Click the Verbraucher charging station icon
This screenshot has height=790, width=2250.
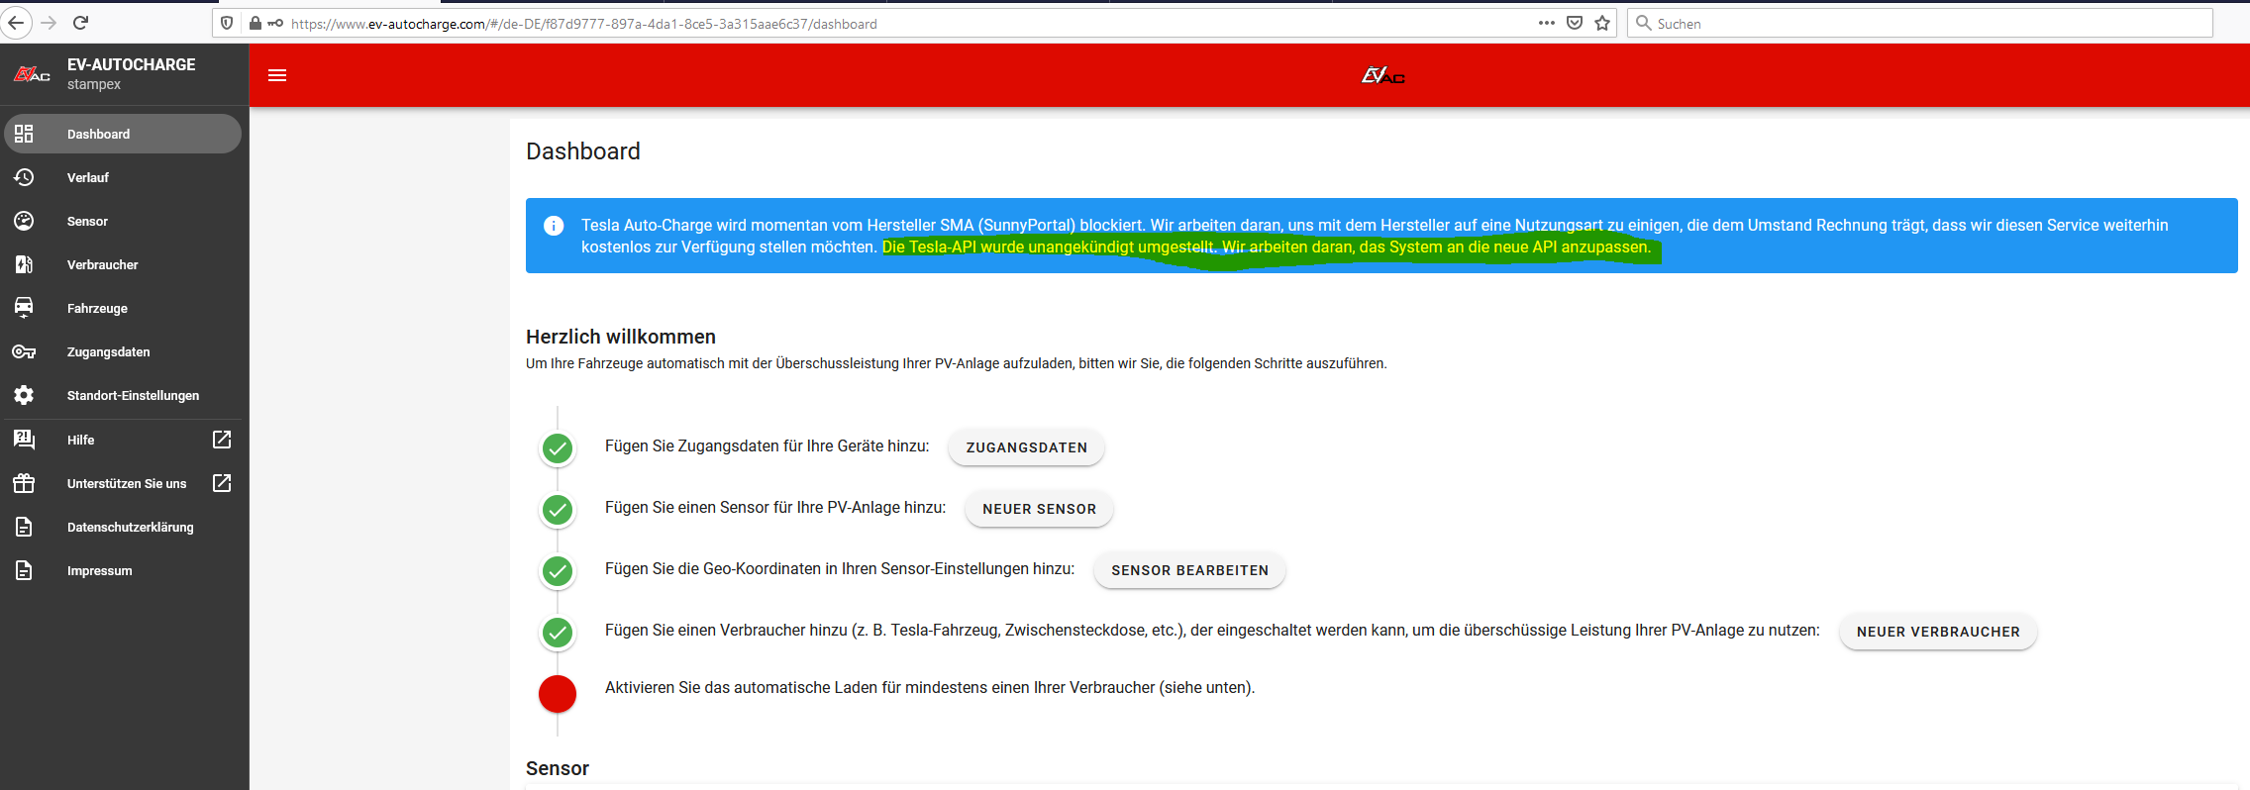coord(24,264)
